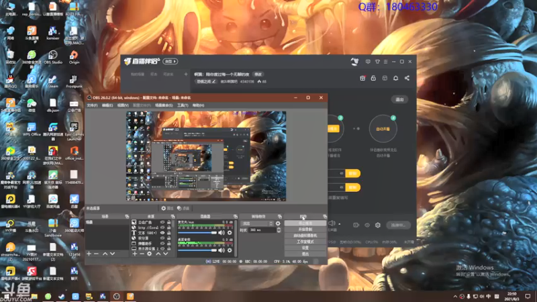This screenshot has height=302, width=537.
Task: Open the 场景集合(S) menu in OBS
Action: pyautogui.click(x=164, y=105)
